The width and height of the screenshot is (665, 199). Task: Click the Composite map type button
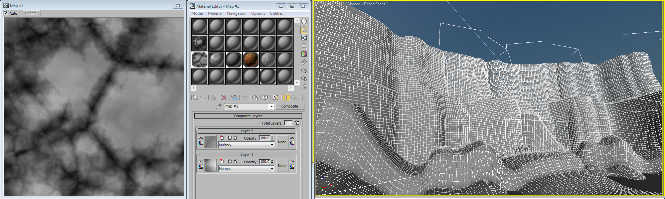290,106
